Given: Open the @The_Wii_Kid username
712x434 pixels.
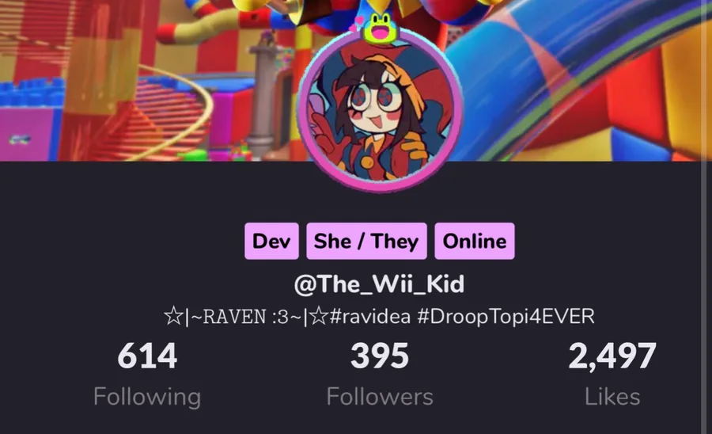Looking at the screenshot, I should point(379,284).
